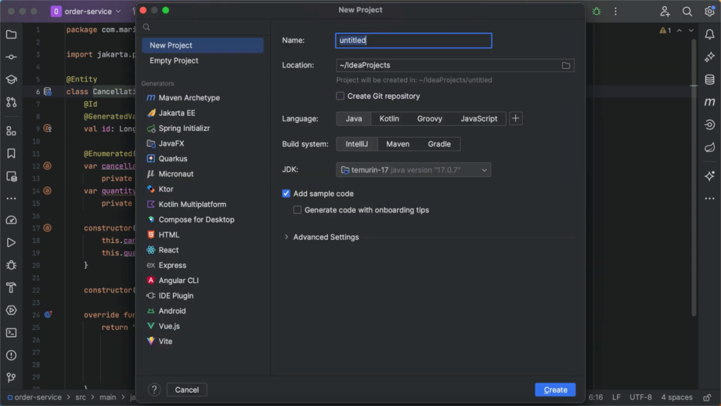Open the Terminal tool window icon
Viewport: 721px width, 406px height.
(x=11, y=333)
